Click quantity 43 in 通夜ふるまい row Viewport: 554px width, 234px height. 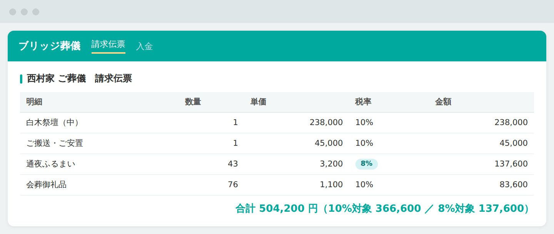click(x=233, y=164)
